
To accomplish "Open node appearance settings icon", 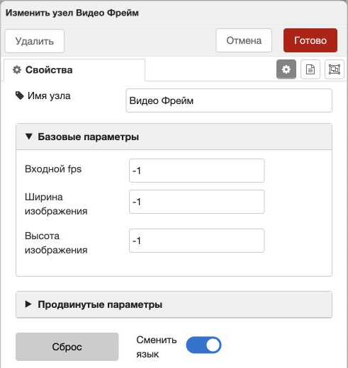I will 335,69.
